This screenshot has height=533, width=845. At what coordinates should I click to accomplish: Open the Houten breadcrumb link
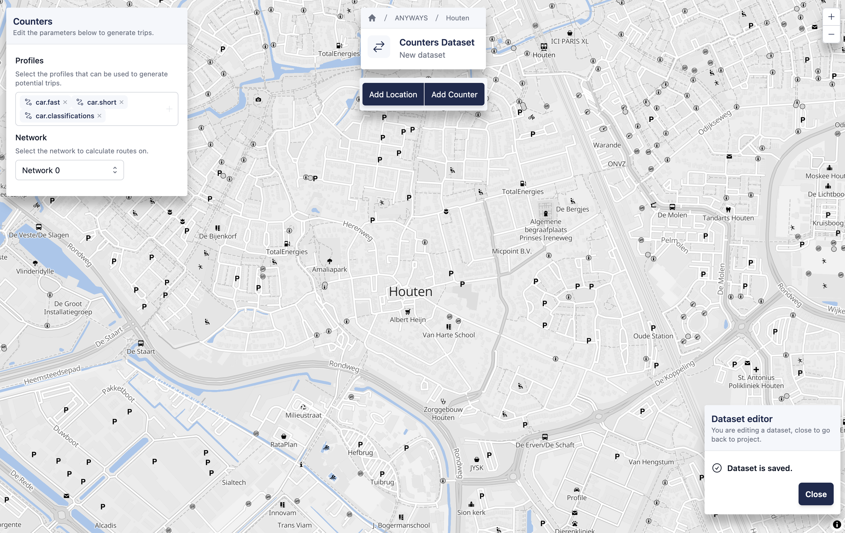pos(457,18)
